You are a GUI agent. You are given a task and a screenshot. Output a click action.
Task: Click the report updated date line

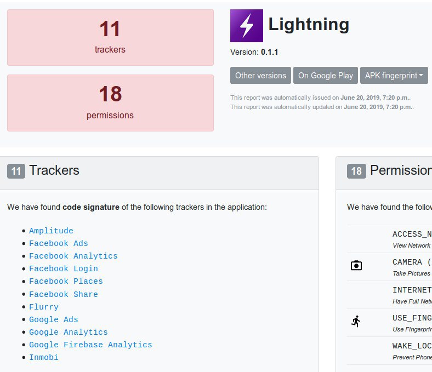pos(322,107)
